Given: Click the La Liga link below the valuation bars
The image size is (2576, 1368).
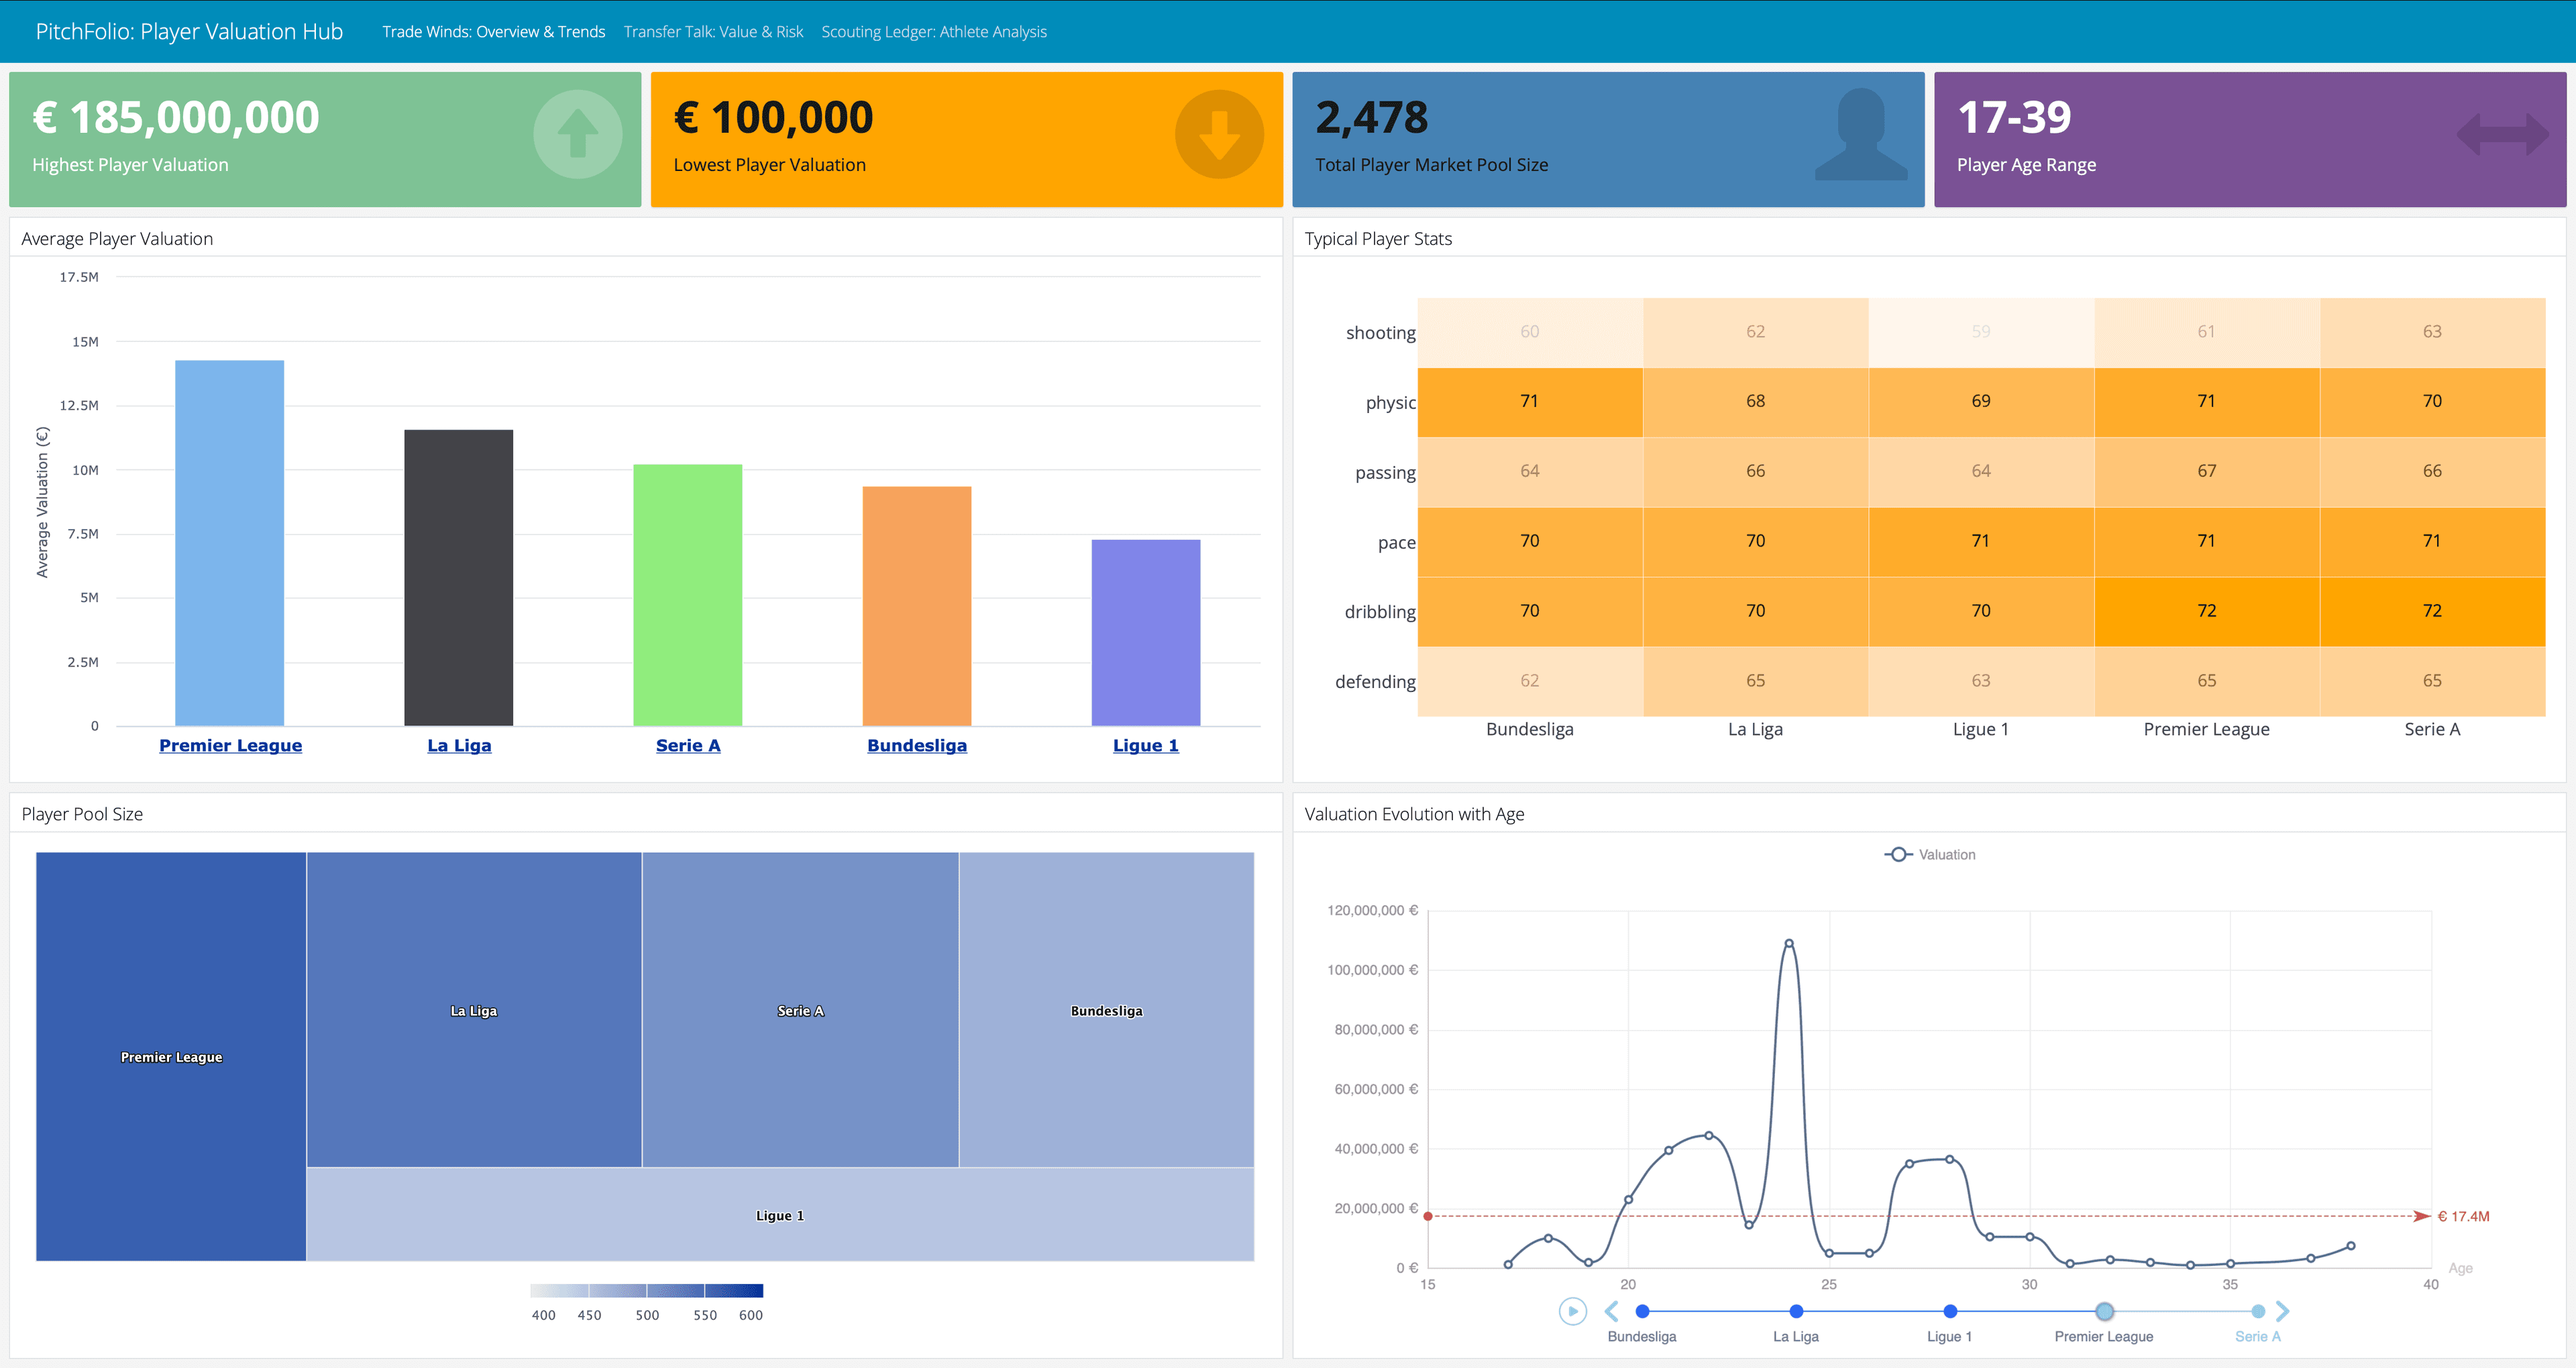Looking at the screenshot, I should click(458, 744).
